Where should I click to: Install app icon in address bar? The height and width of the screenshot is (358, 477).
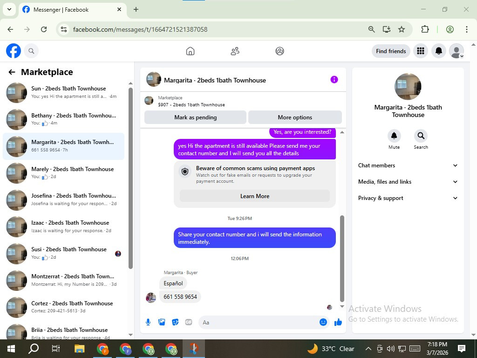point(386,29)
